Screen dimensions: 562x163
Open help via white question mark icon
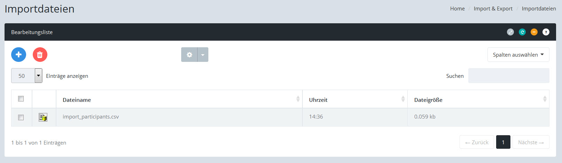(546, 32)
